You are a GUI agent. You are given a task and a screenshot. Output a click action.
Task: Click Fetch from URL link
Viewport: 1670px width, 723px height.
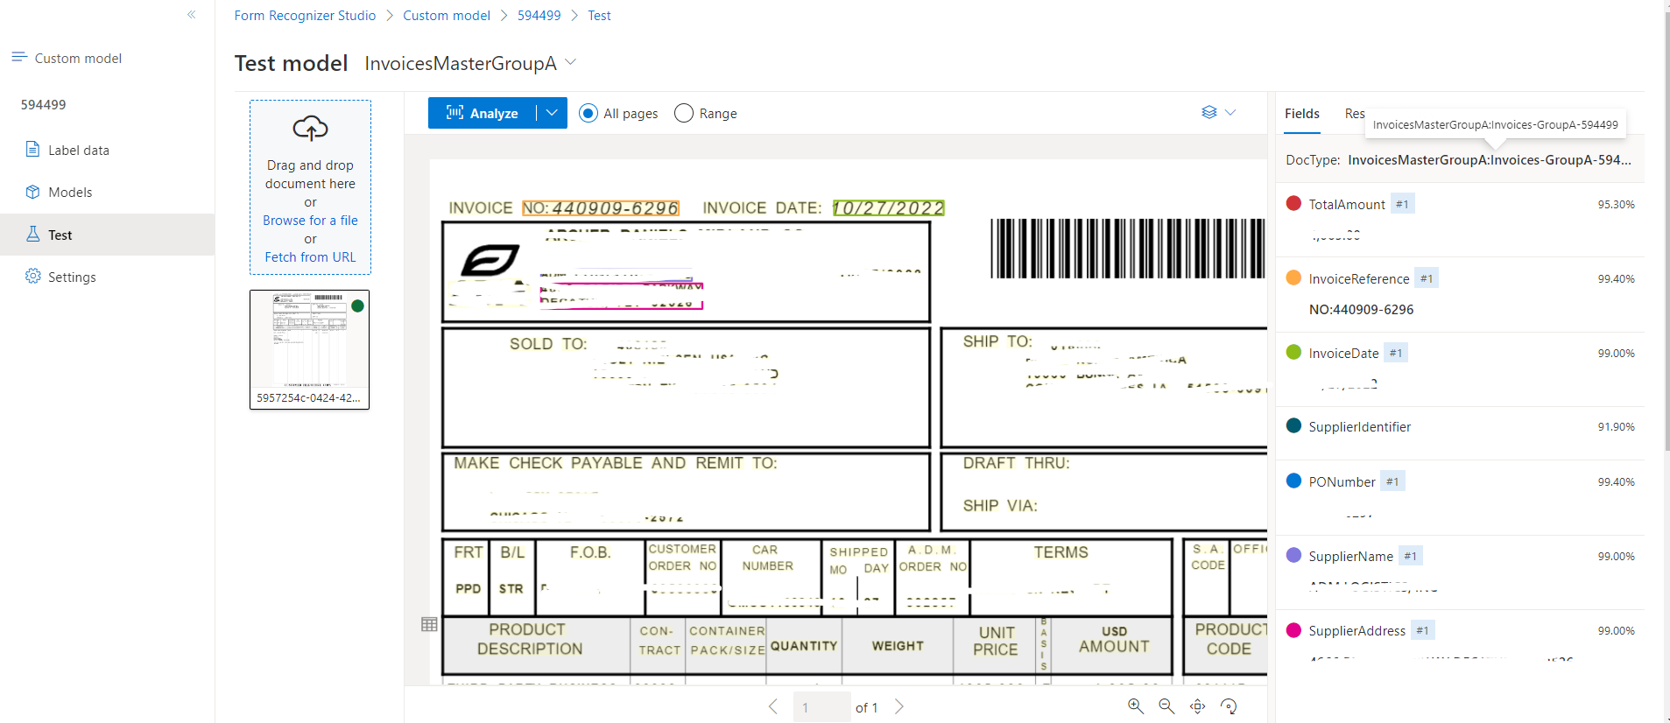(x=310, y=257)
